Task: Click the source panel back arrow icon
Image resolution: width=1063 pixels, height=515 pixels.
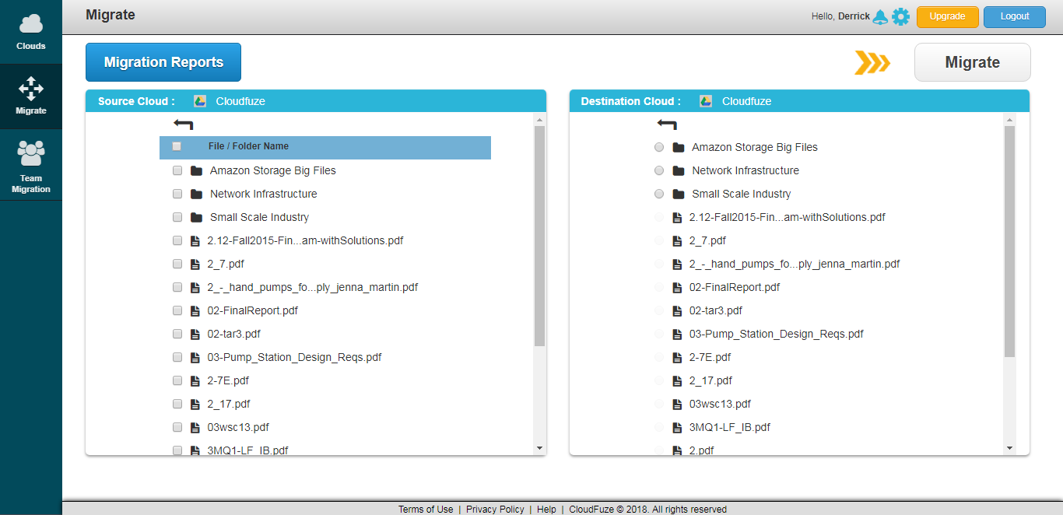Action: 184,124
